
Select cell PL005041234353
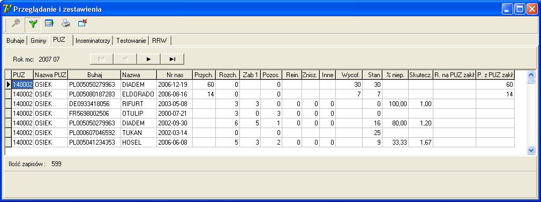[94, 143]
